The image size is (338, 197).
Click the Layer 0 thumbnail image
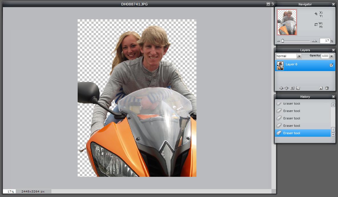(281, 65)
